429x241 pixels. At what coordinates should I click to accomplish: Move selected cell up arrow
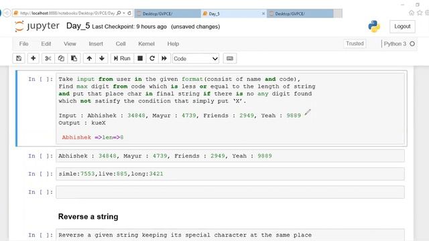pos(89,58)
